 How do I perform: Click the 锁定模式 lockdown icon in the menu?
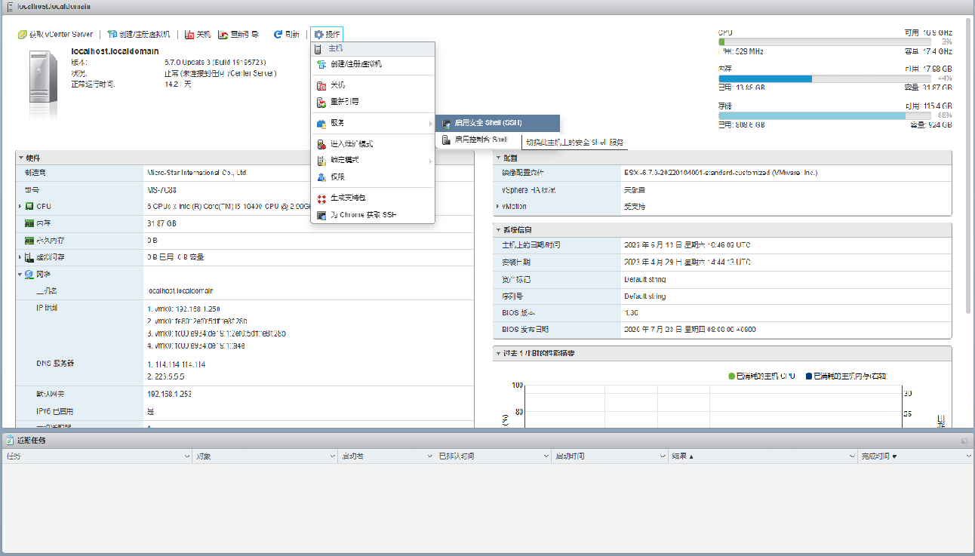coord(321,161)
